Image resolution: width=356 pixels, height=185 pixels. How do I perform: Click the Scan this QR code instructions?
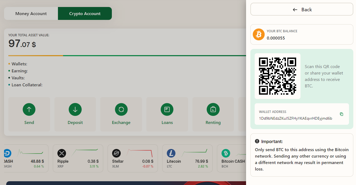(324, 76)
